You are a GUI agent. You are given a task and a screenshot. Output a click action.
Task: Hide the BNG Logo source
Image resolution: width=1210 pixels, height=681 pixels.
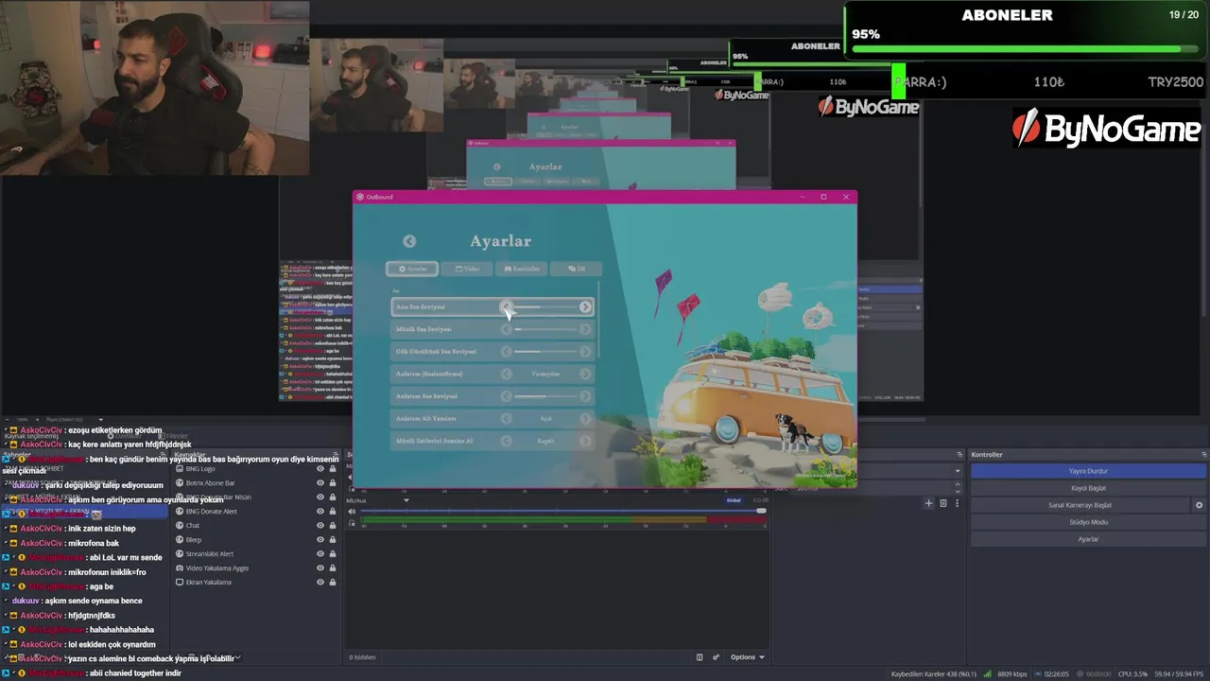point(320,469)
